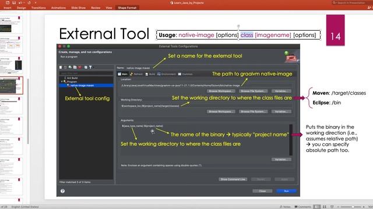Click the Export configuration icon in dialog toolbar
This screenshot has width=373, height=209.
point(70,67)
